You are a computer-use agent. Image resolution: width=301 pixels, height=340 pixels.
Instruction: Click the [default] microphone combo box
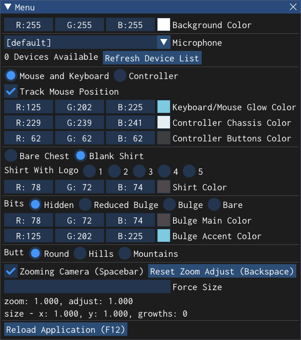coord(87,42)
